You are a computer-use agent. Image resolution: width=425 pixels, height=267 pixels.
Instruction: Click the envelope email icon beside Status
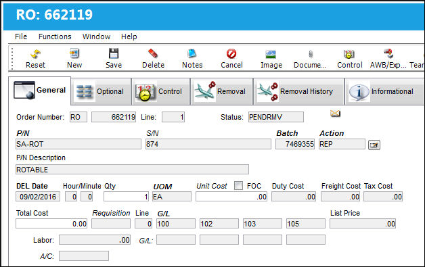click(x=335, y=113)
